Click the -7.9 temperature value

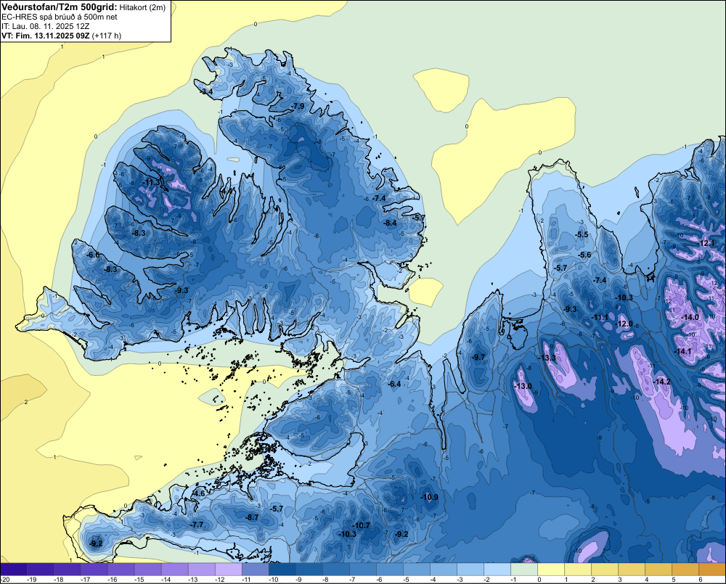click(x=298, y=106)
